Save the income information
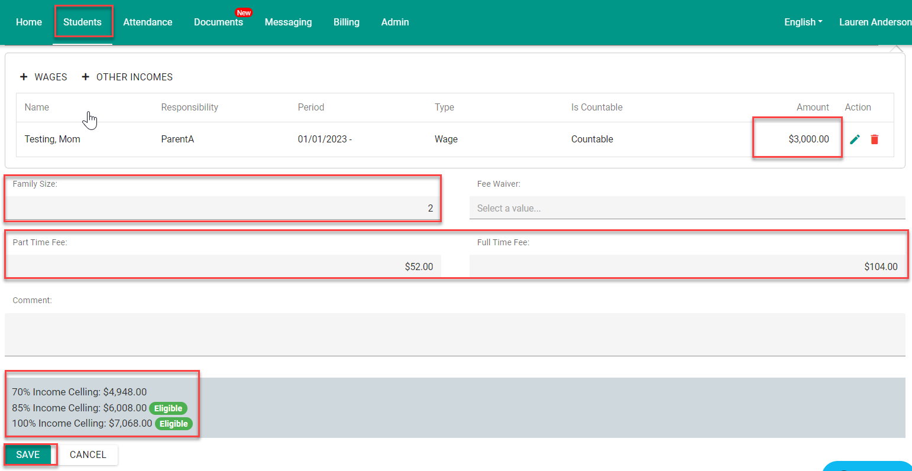 (28, 454)
